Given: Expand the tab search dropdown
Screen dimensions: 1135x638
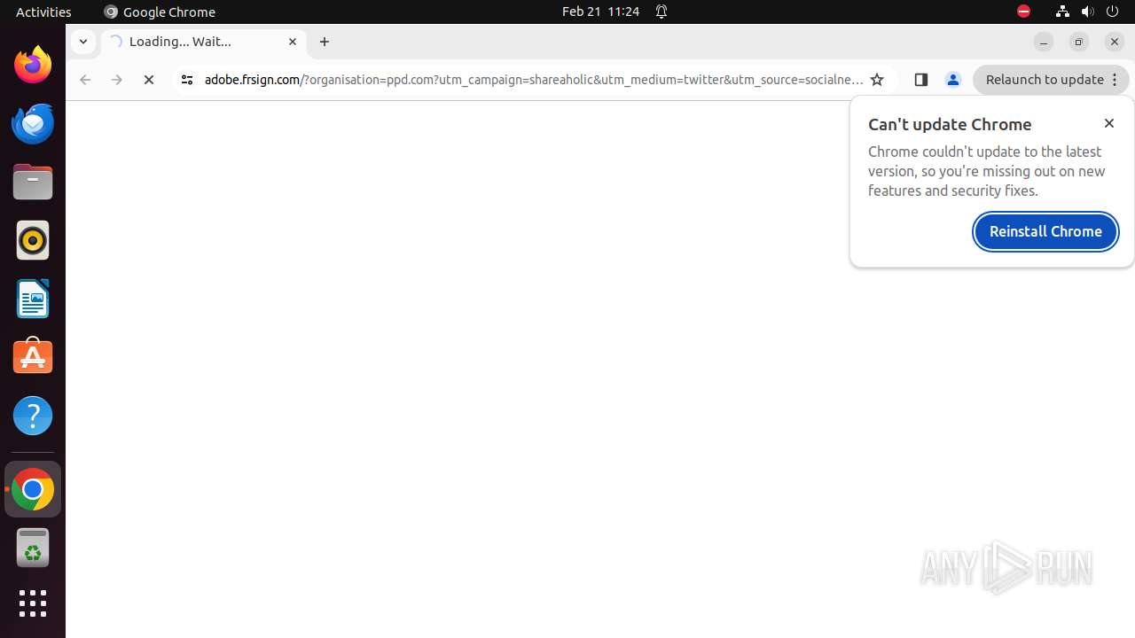Looking at the screenshot, I should click(82, 42).
